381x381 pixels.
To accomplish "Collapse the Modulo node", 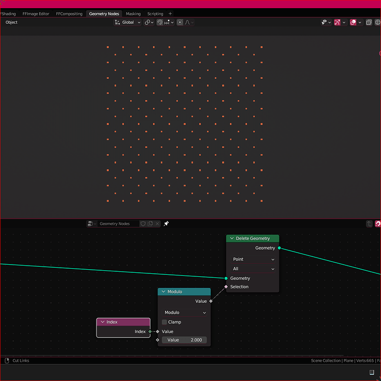I will point(163,292).
